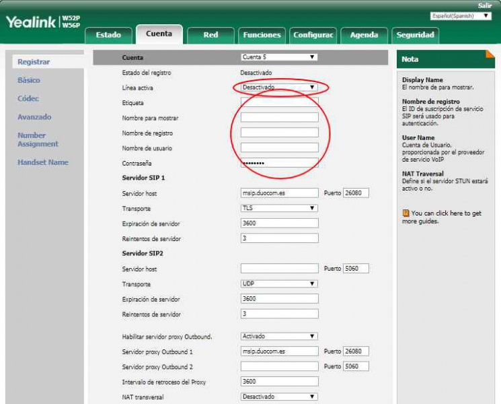Focus the Contraseña password field
The height and width of the screenshot is (404, 501).
279,163
